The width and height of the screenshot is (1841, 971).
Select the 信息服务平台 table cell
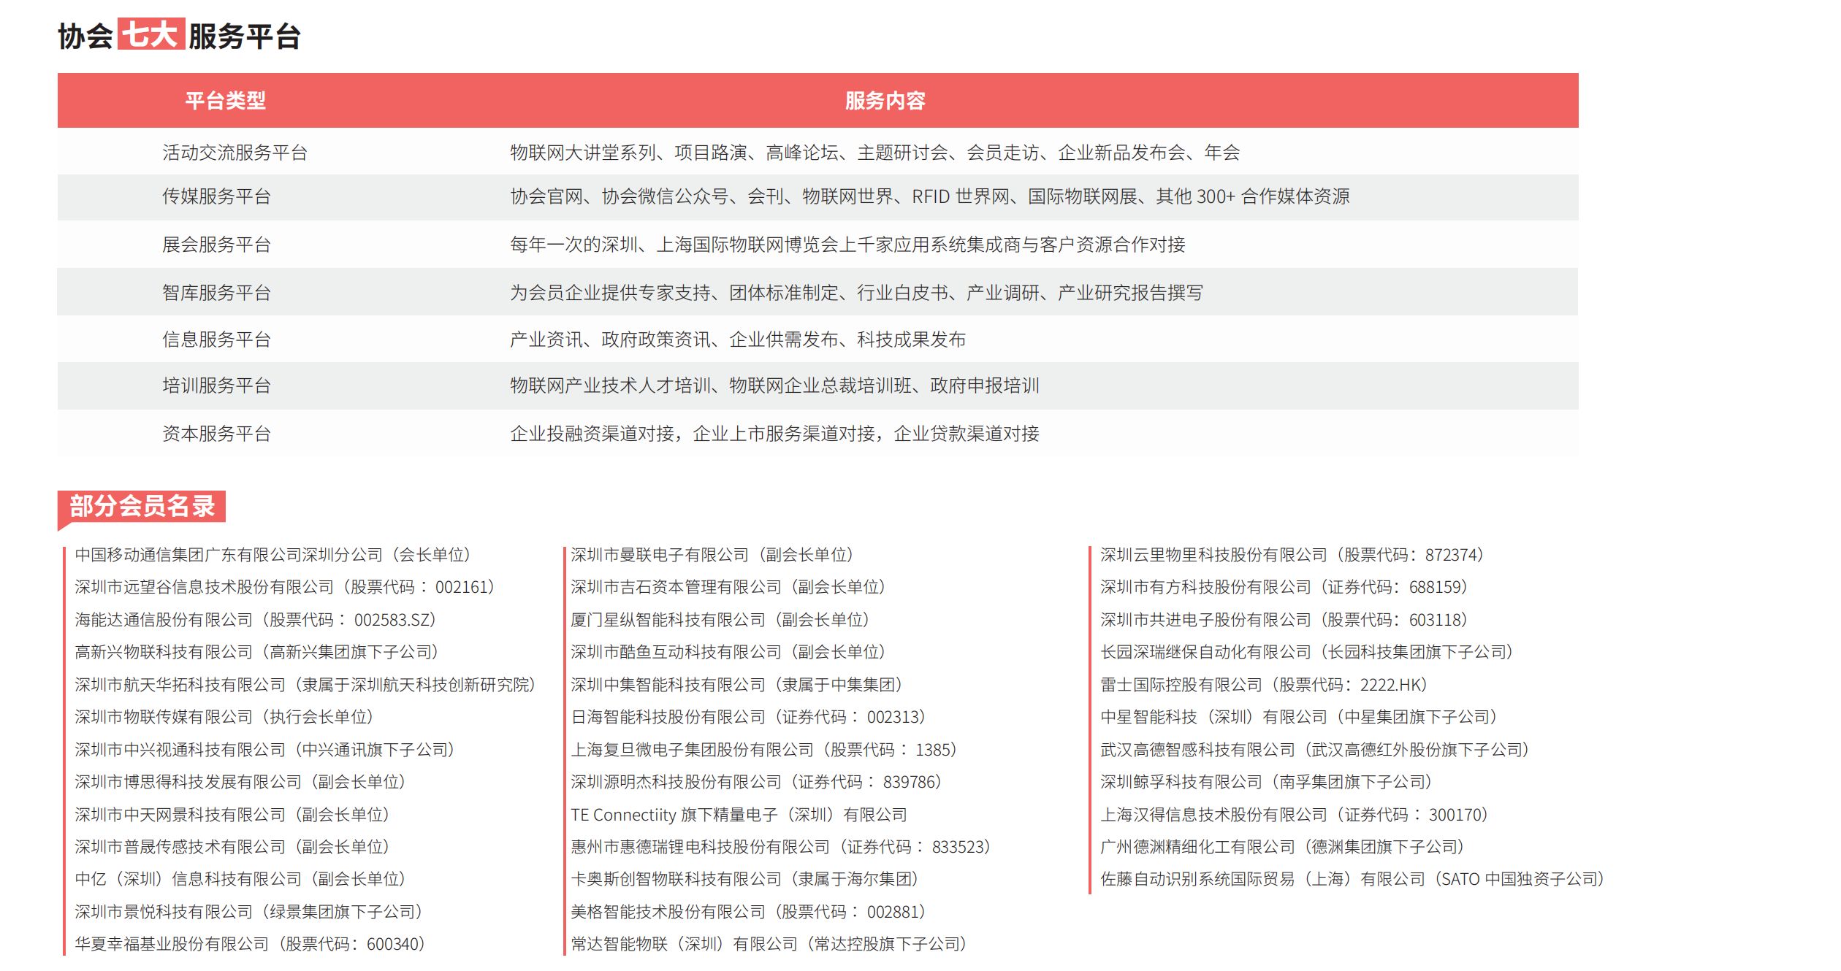pos(216,339)
